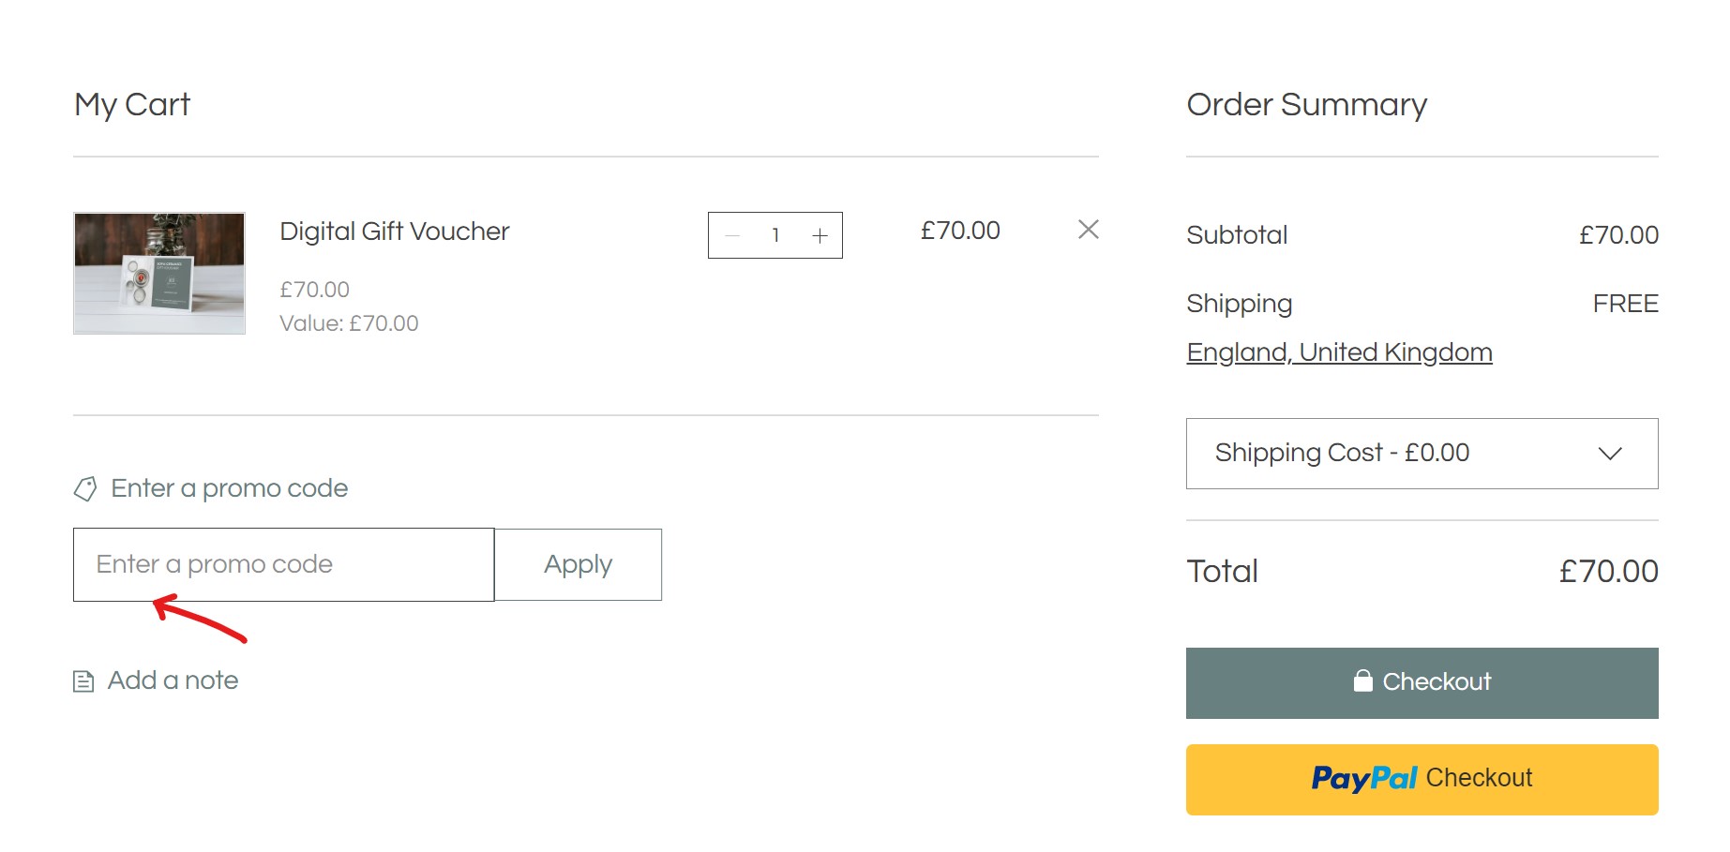
Task: Click the Add a note document icon
Action: tap(83, 681)
